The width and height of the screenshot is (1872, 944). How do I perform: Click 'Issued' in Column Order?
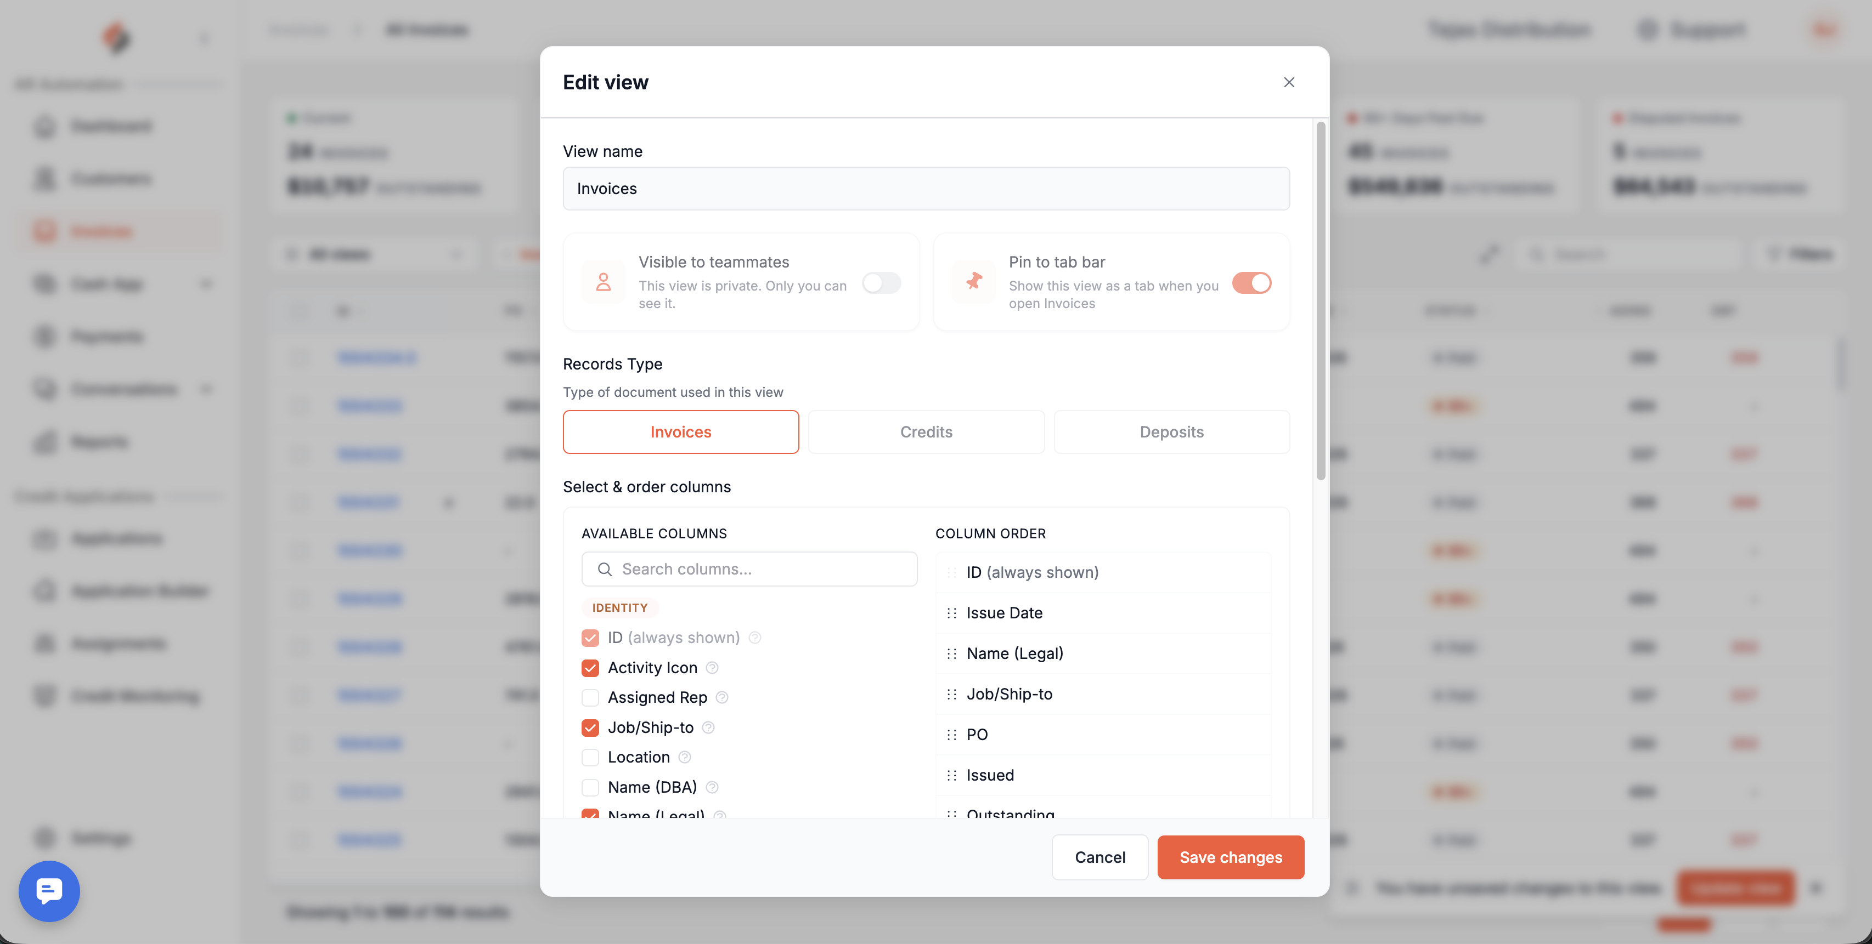pyautogui.click(x=990, y=776)
